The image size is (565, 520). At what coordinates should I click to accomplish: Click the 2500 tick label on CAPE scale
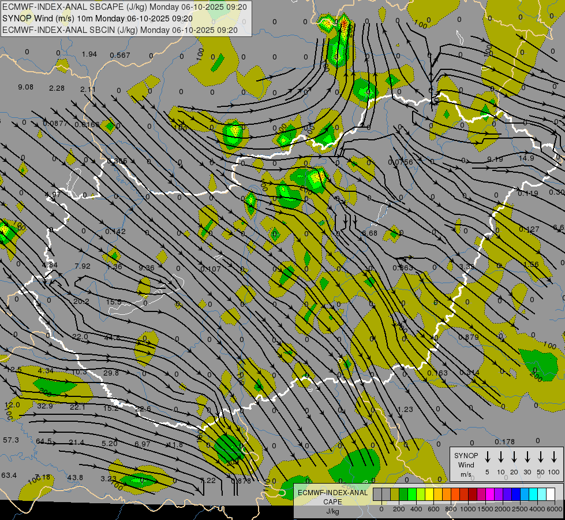tap(520, 509)
